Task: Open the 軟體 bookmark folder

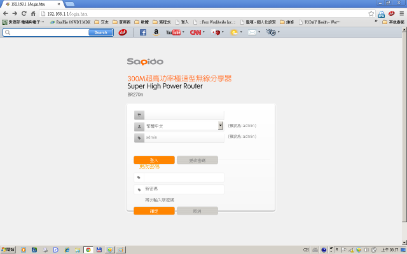Action: click(x=141, y=22)
